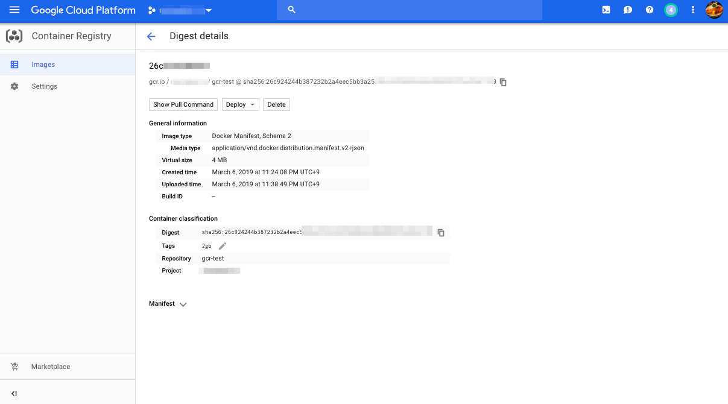Screen dimensions: 728x404
Task: Open Marketplace in the sidebar
Action: [x=68, y=367]
